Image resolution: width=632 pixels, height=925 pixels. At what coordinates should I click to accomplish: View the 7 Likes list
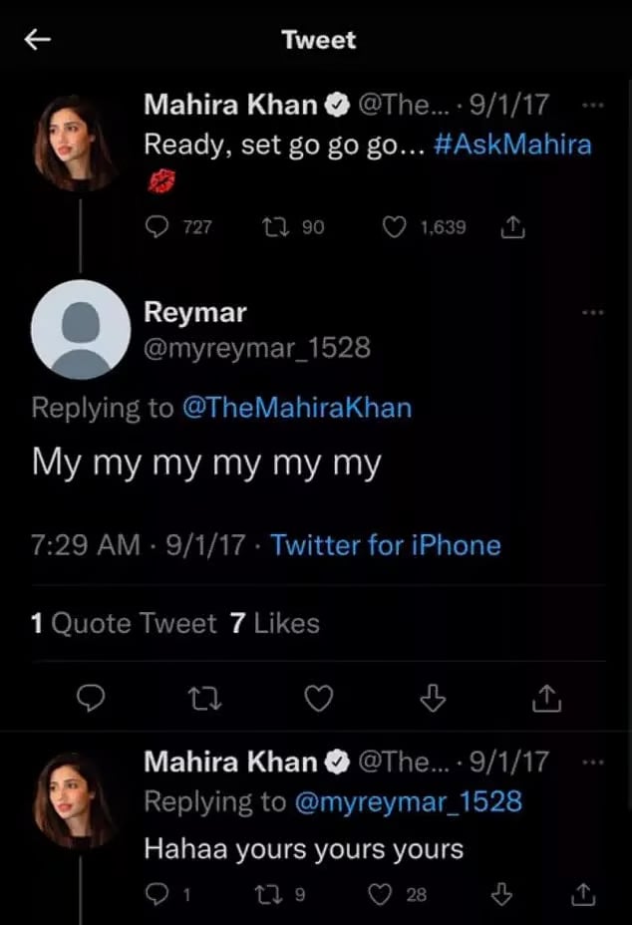click(274, 624)
